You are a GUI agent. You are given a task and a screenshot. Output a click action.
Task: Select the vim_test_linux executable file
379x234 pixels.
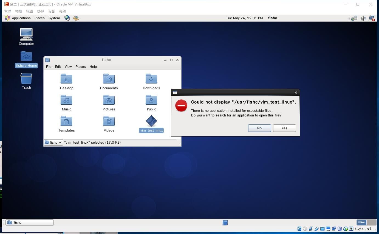pyautogui.click(x=151, y=124)
